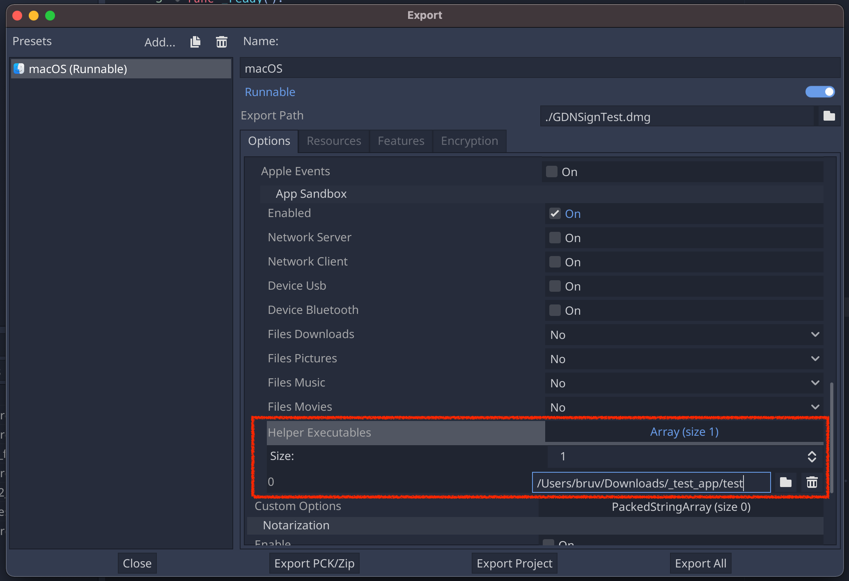Start exporting with Export PCK/Zip

pyautogui.click(x=314, y=563)
